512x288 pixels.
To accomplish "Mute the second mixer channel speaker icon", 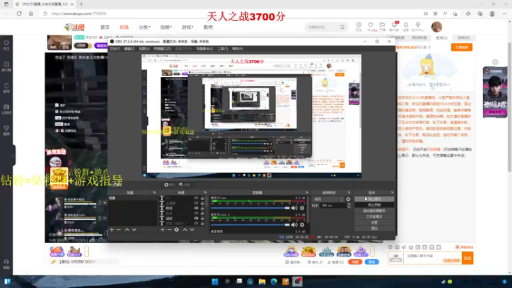I will pyautogui.click(x=294, y=225).
